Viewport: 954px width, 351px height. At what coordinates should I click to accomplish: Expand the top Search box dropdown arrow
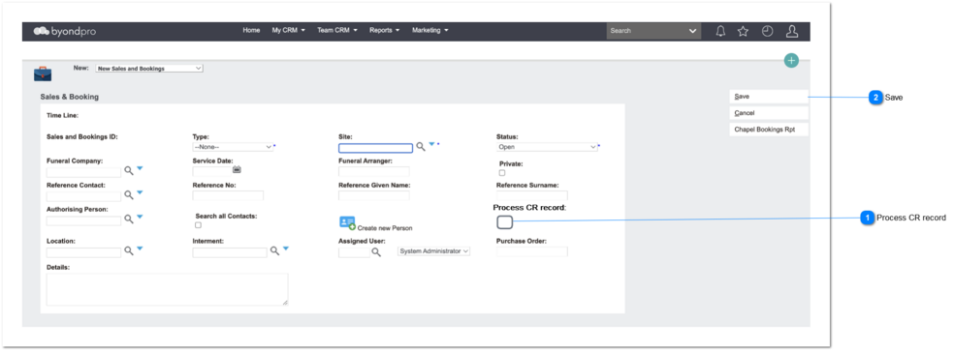(692, 31)
